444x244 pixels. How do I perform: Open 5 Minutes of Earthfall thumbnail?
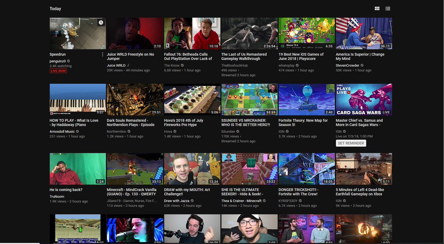pyautogui.click(x=364, y=169)
